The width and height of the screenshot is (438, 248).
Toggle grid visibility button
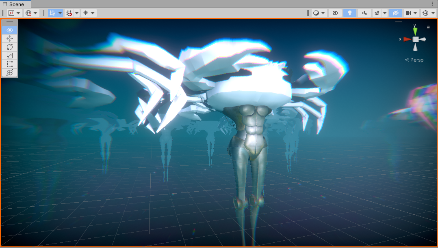(52, 13)
